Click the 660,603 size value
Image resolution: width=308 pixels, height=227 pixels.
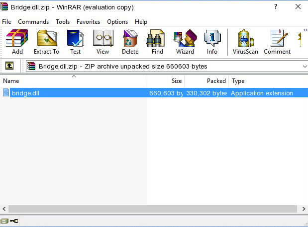[166, 93]
